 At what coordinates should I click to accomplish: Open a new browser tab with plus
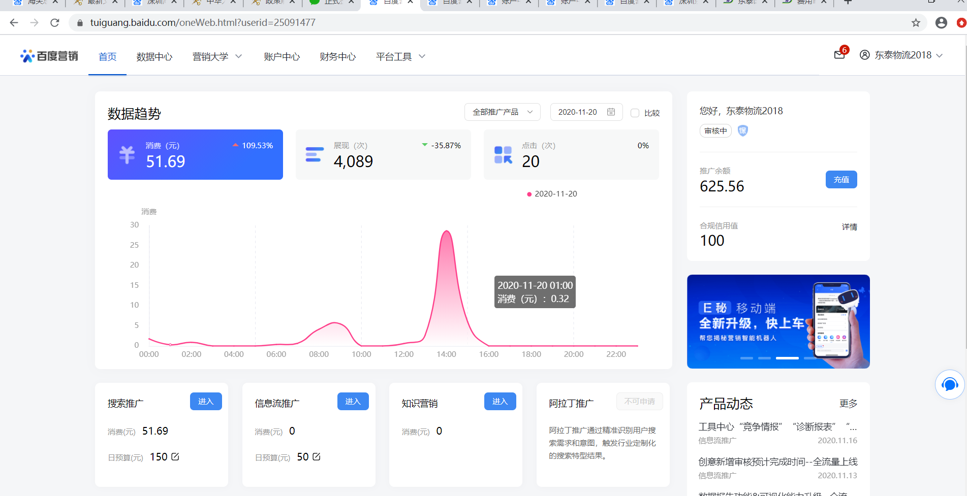(848, 2)
